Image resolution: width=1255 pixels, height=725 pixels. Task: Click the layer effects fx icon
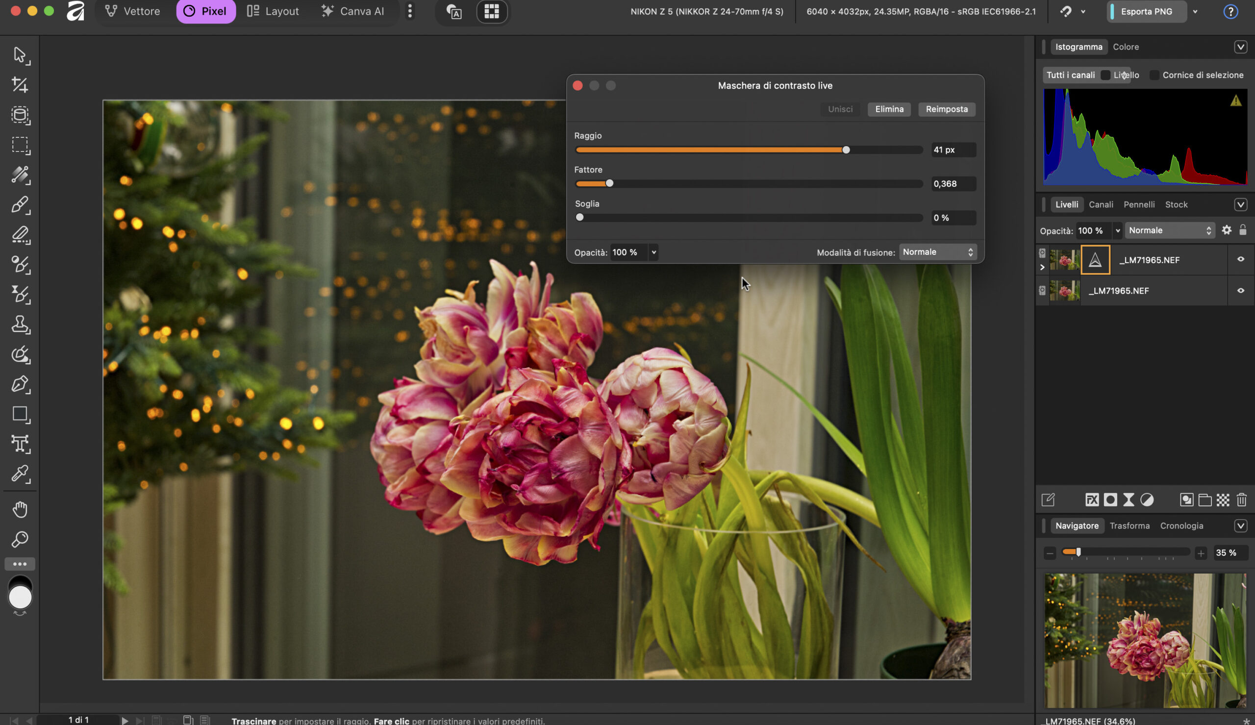coord(1092,500)
